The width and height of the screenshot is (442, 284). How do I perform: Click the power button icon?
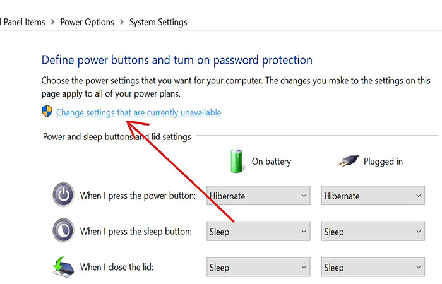pyautogui.click(x=63, y=194)
